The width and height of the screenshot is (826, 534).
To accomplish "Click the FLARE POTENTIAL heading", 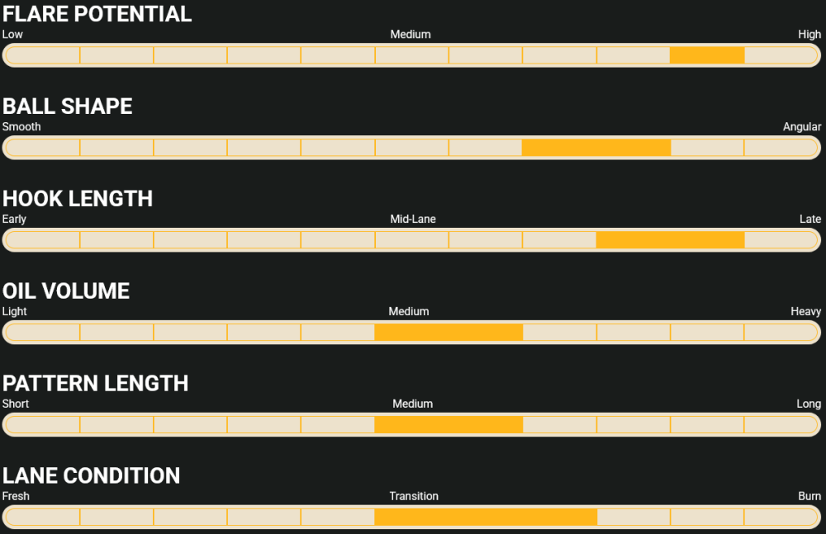I will tap(97, 14).
